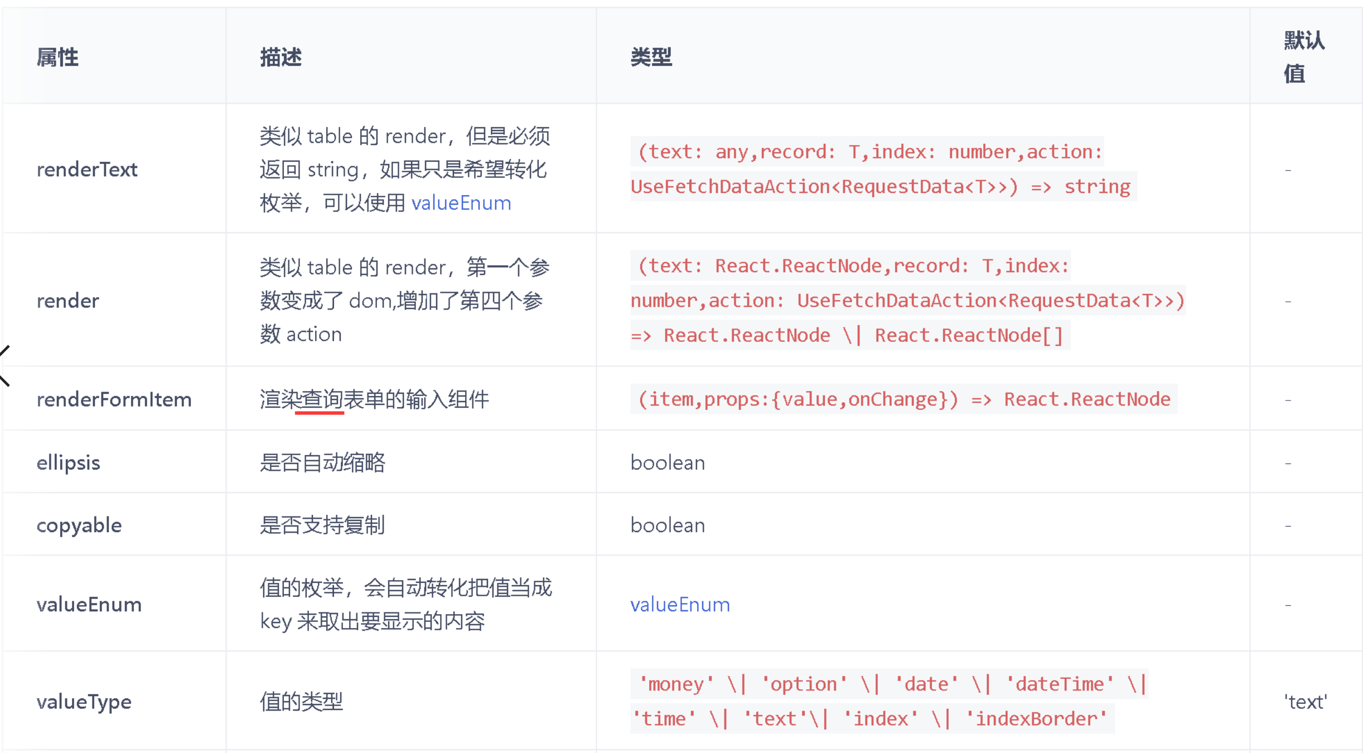Click the 属性 column header

coord(57,57)
